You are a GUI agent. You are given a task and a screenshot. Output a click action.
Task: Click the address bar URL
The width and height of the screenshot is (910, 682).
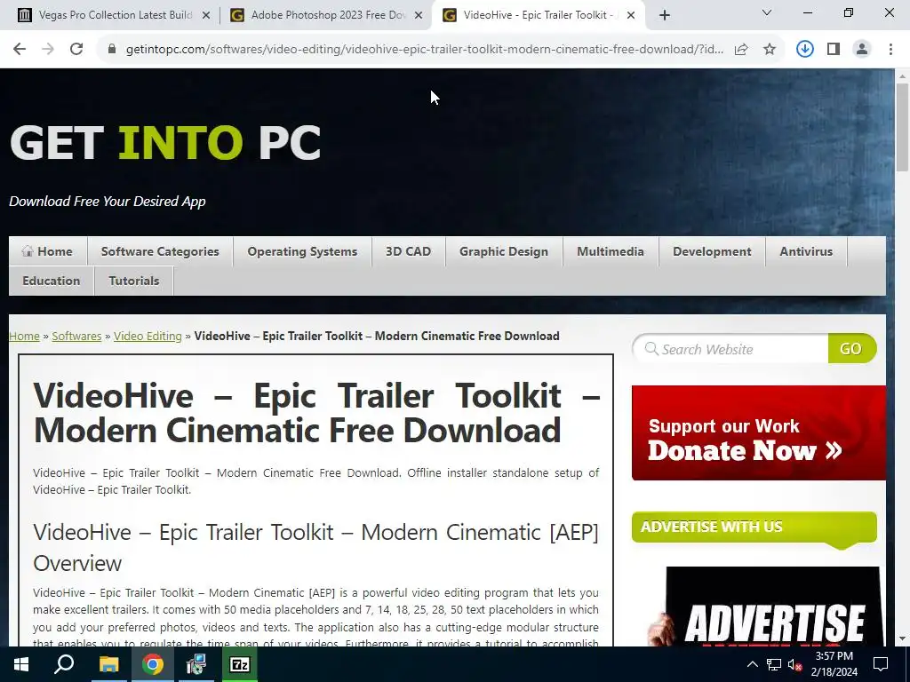[424, 50]
